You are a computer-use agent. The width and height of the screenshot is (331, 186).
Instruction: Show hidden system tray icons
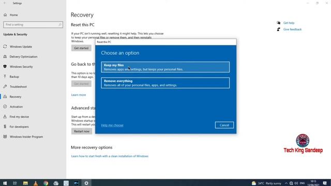[286, 183]
